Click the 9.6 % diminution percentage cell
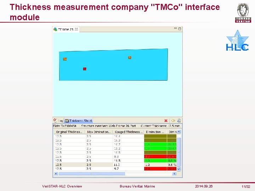 tap(172, 165)
